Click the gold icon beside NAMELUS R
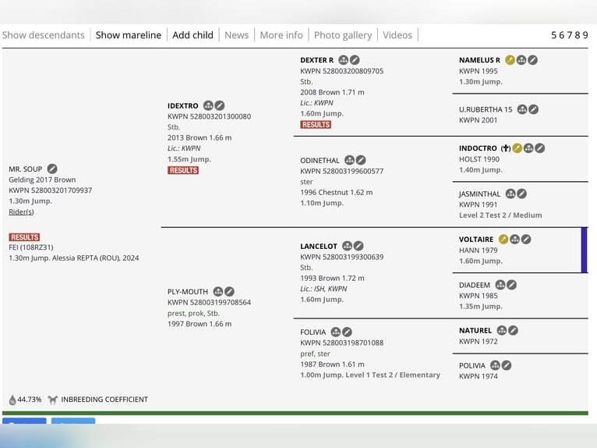597x448 pixels. click(510, 60)
